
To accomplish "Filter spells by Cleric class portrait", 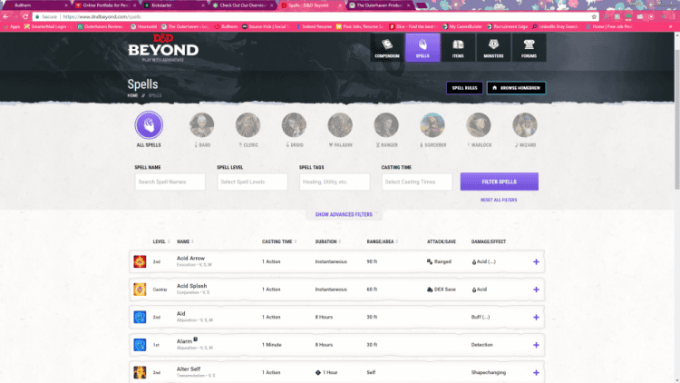I will click(x=248, y=125).
